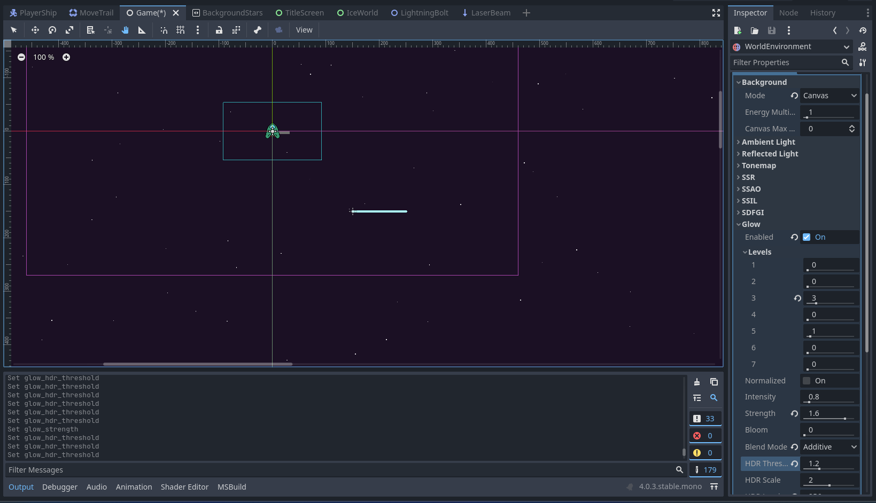Activate the Rotate tool
This screenshot has width=876, height=503.
point(52,30)
